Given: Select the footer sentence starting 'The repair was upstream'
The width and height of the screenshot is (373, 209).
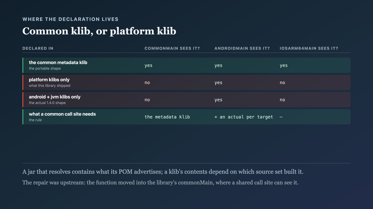Looking at the screenshot, I should coord(160,183).
